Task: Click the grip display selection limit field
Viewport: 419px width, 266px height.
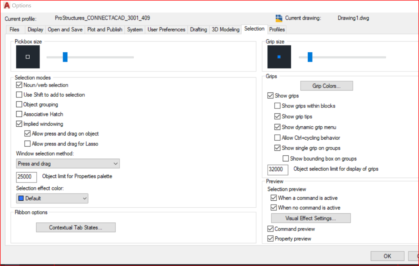Action: [x=278, y=170]
